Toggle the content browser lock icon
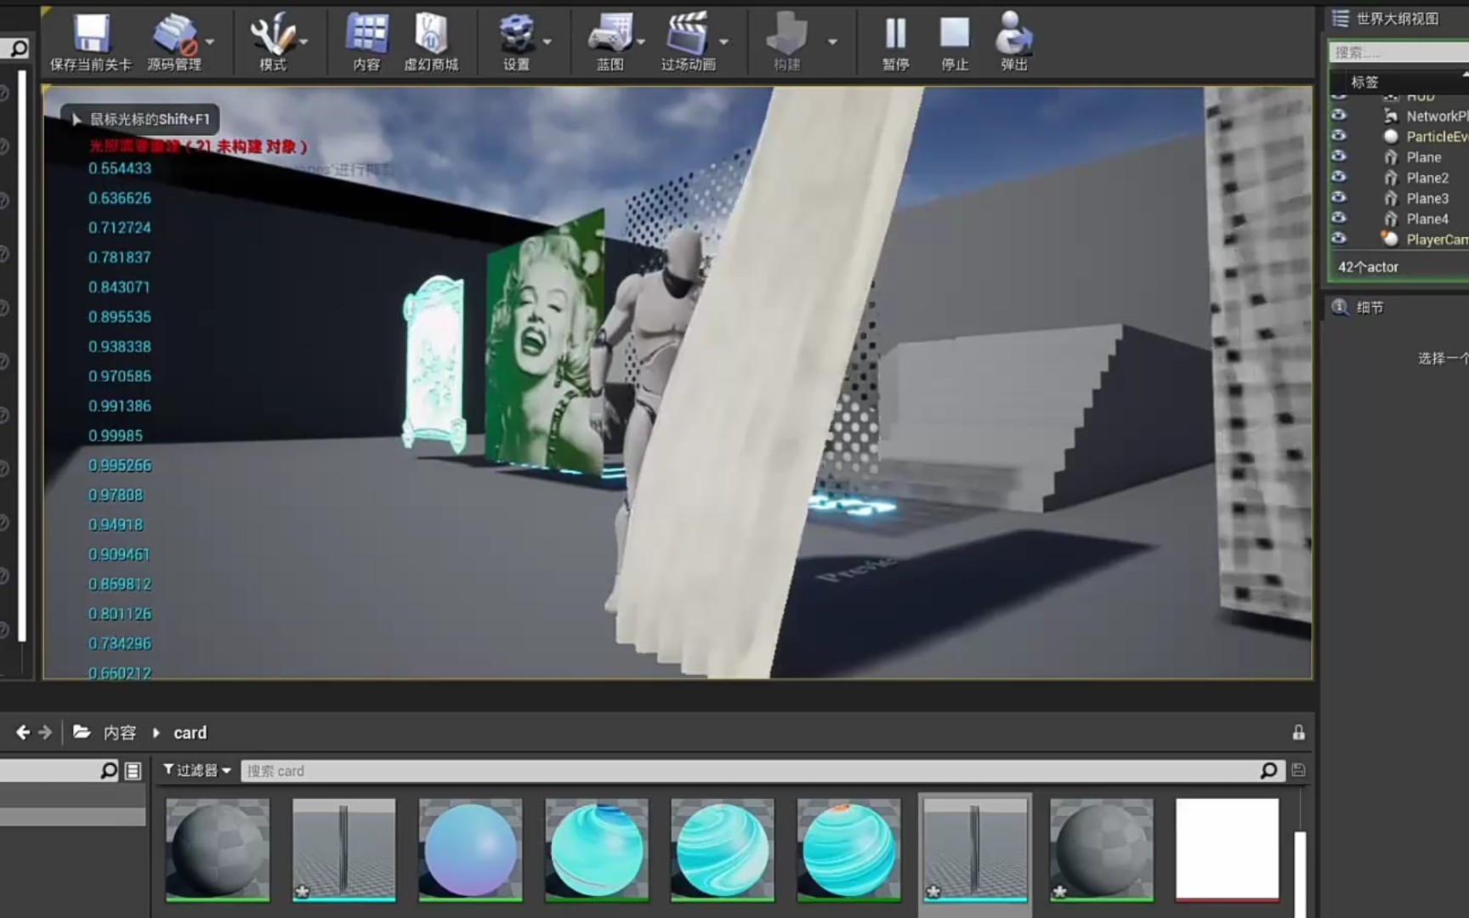1469x918 pixels. point(1298,732)
